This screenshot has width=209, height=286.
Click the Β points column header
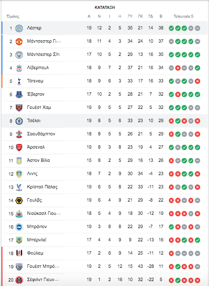[x=161, y=16]
